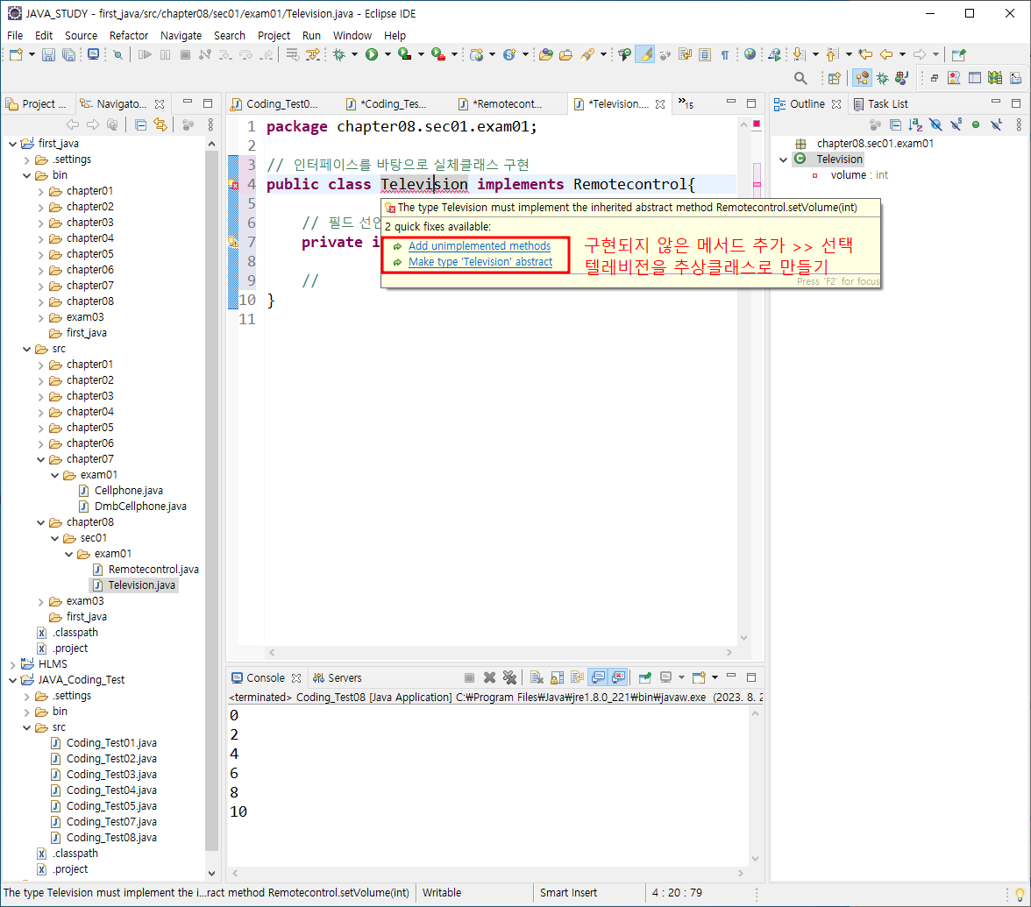Collapse the chapter07 folder in src
The width and height of the screenshot is (1031, 907).
40,459
